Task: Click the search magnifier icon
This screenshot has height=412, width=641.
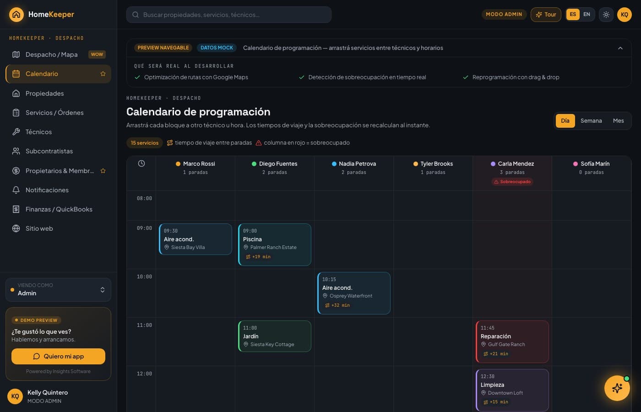Action: (x=136, y=15)
